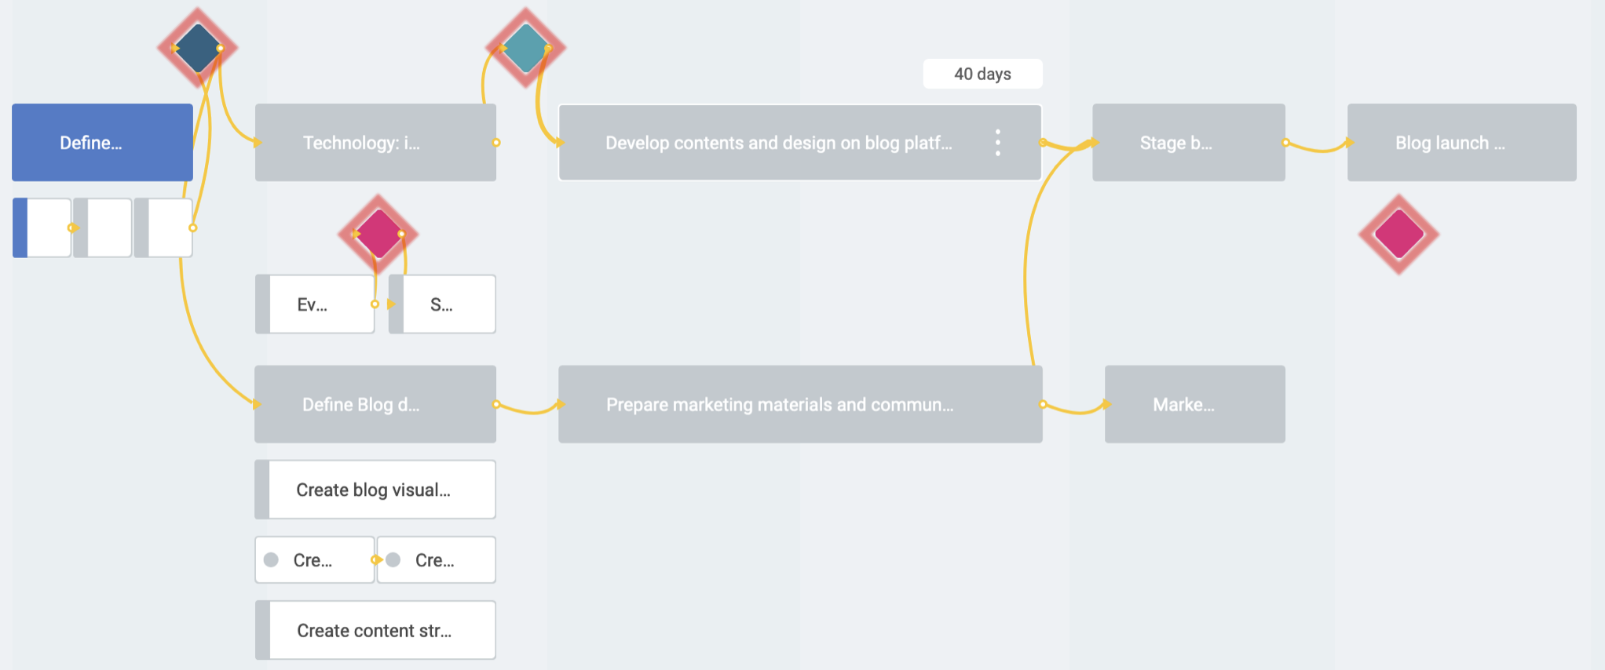Open the Ev... subtask card
This screenshot has width=1605, height=670.
coord(315,304)
